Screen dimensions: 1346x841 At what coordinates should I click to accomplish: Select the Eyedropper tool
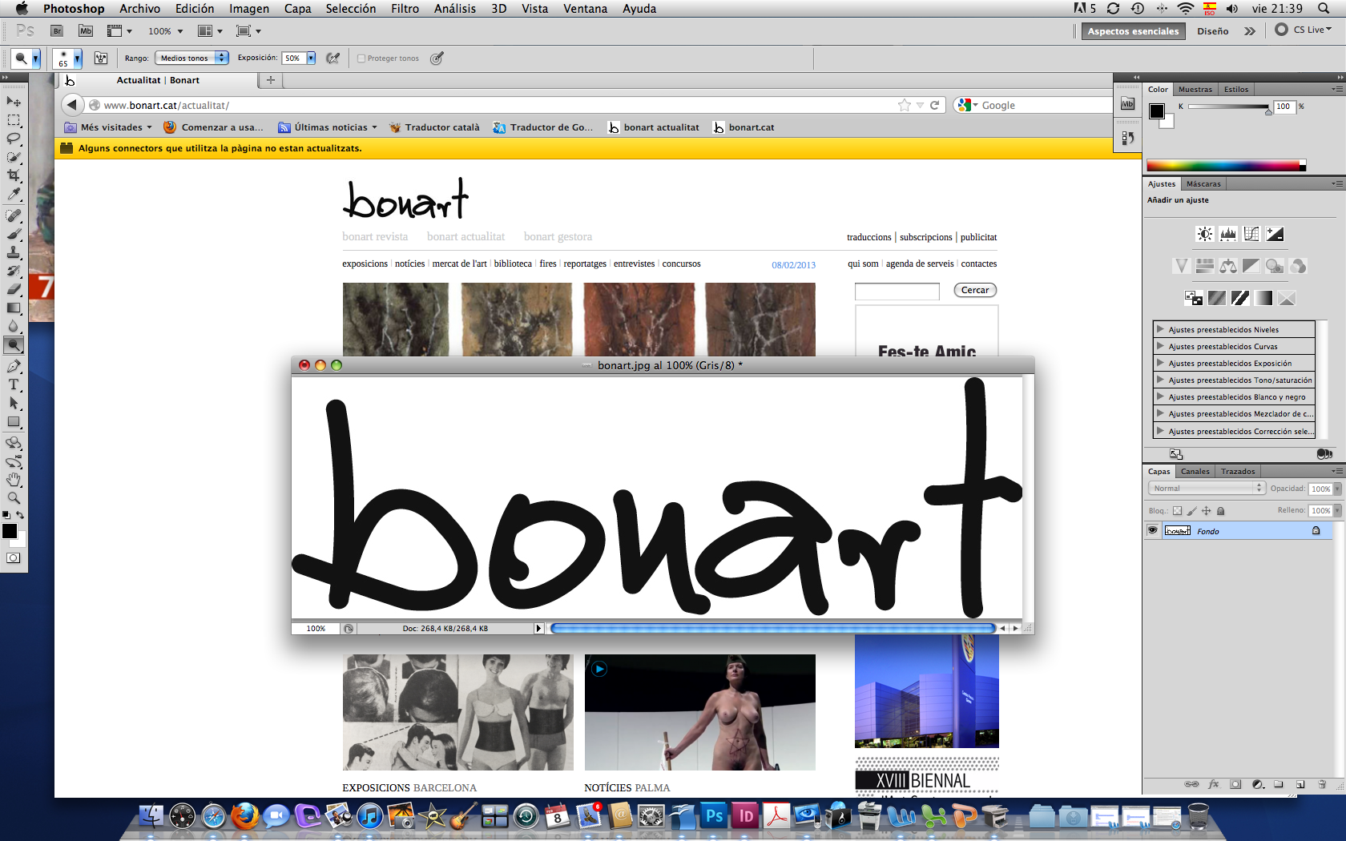click(14, 195)
